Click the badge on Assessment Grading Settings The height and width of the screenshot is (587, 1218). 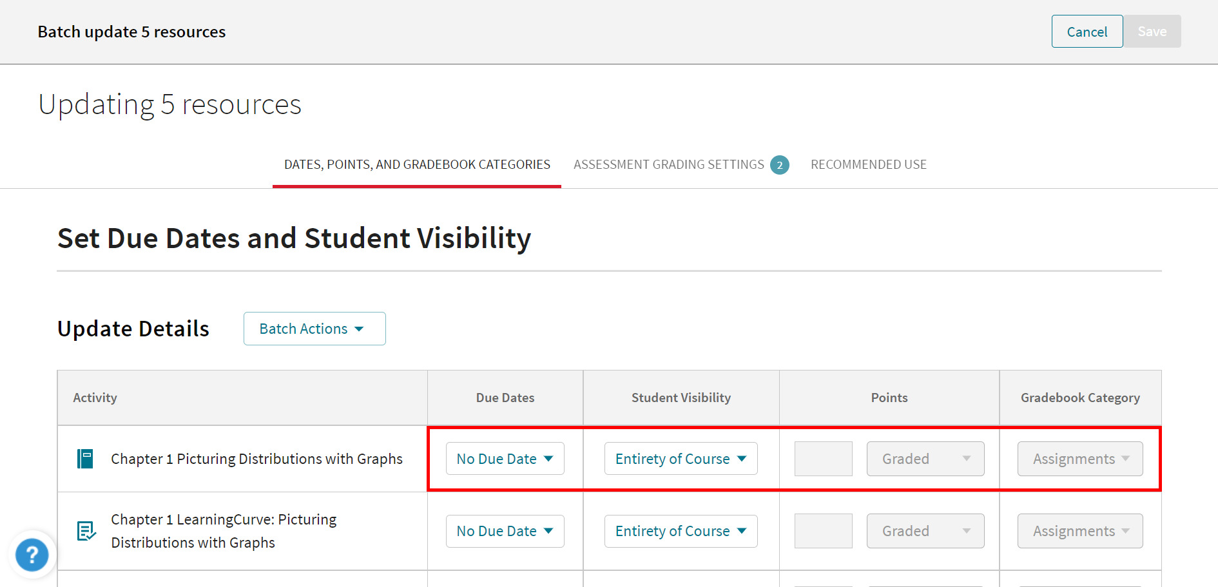780,164
